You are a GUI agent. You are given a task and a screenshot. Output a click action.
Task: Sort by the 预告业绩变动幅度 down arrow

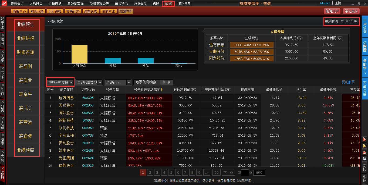pyautogui.click(x=161, y=90)
